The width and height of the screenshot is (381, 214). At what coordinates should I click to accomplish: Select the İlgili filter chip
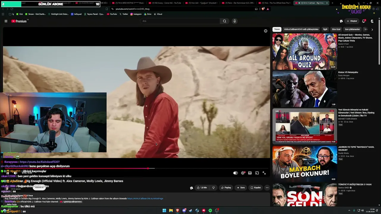coord(325,29)
